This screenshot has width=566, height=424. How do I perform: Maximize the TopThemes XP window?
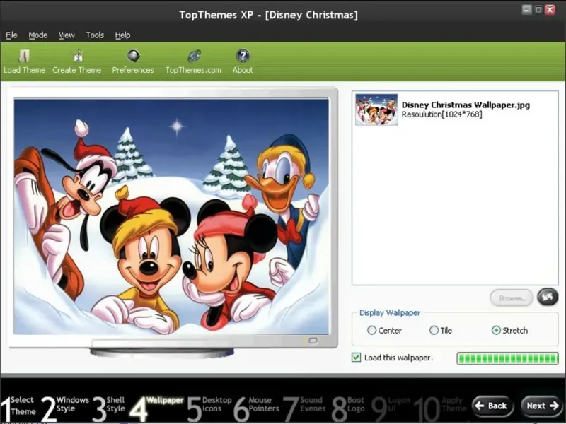coord(538,10)
